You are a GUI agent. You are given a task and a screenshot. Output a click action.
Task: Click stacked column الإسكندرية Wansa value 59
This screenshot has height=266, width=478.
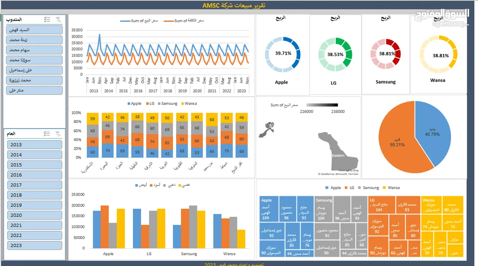click(93, 119)
